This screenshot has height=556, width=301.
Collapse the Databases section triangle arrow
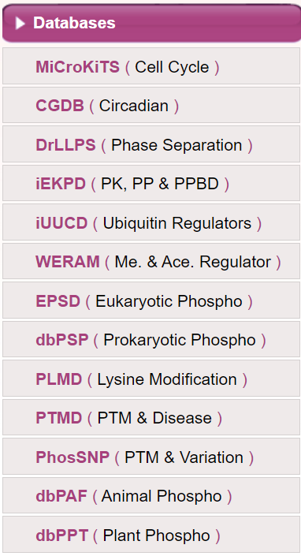(20, 24)
